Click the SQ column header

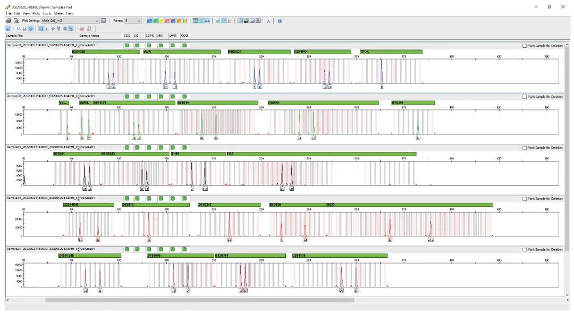coord(139,36)
